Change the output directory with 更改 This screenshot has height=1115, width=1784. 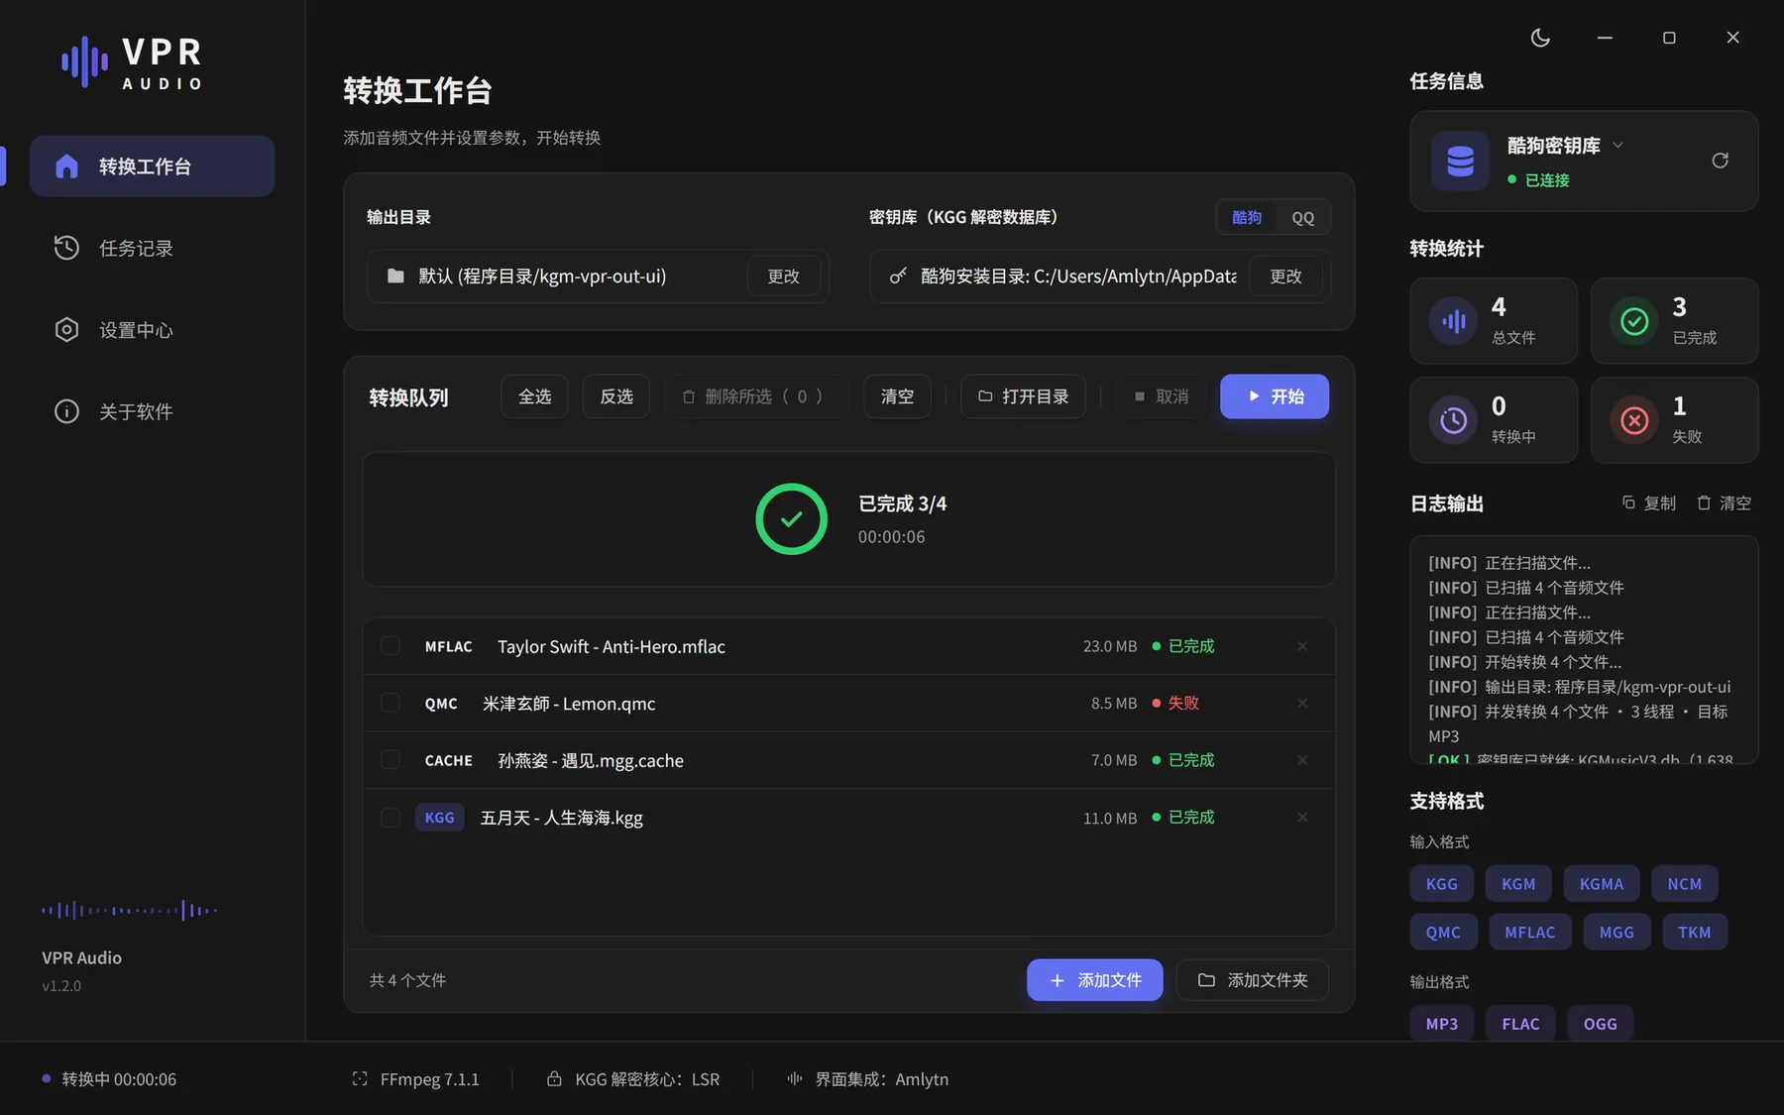click(783, 277)
